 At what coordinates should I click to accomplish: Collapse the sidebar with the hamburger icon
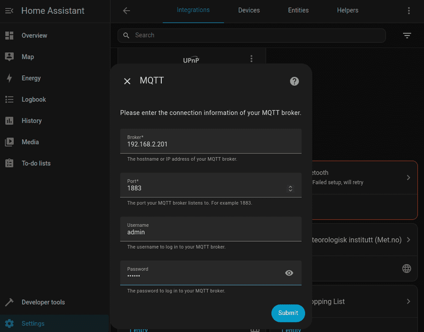point(9,10)
